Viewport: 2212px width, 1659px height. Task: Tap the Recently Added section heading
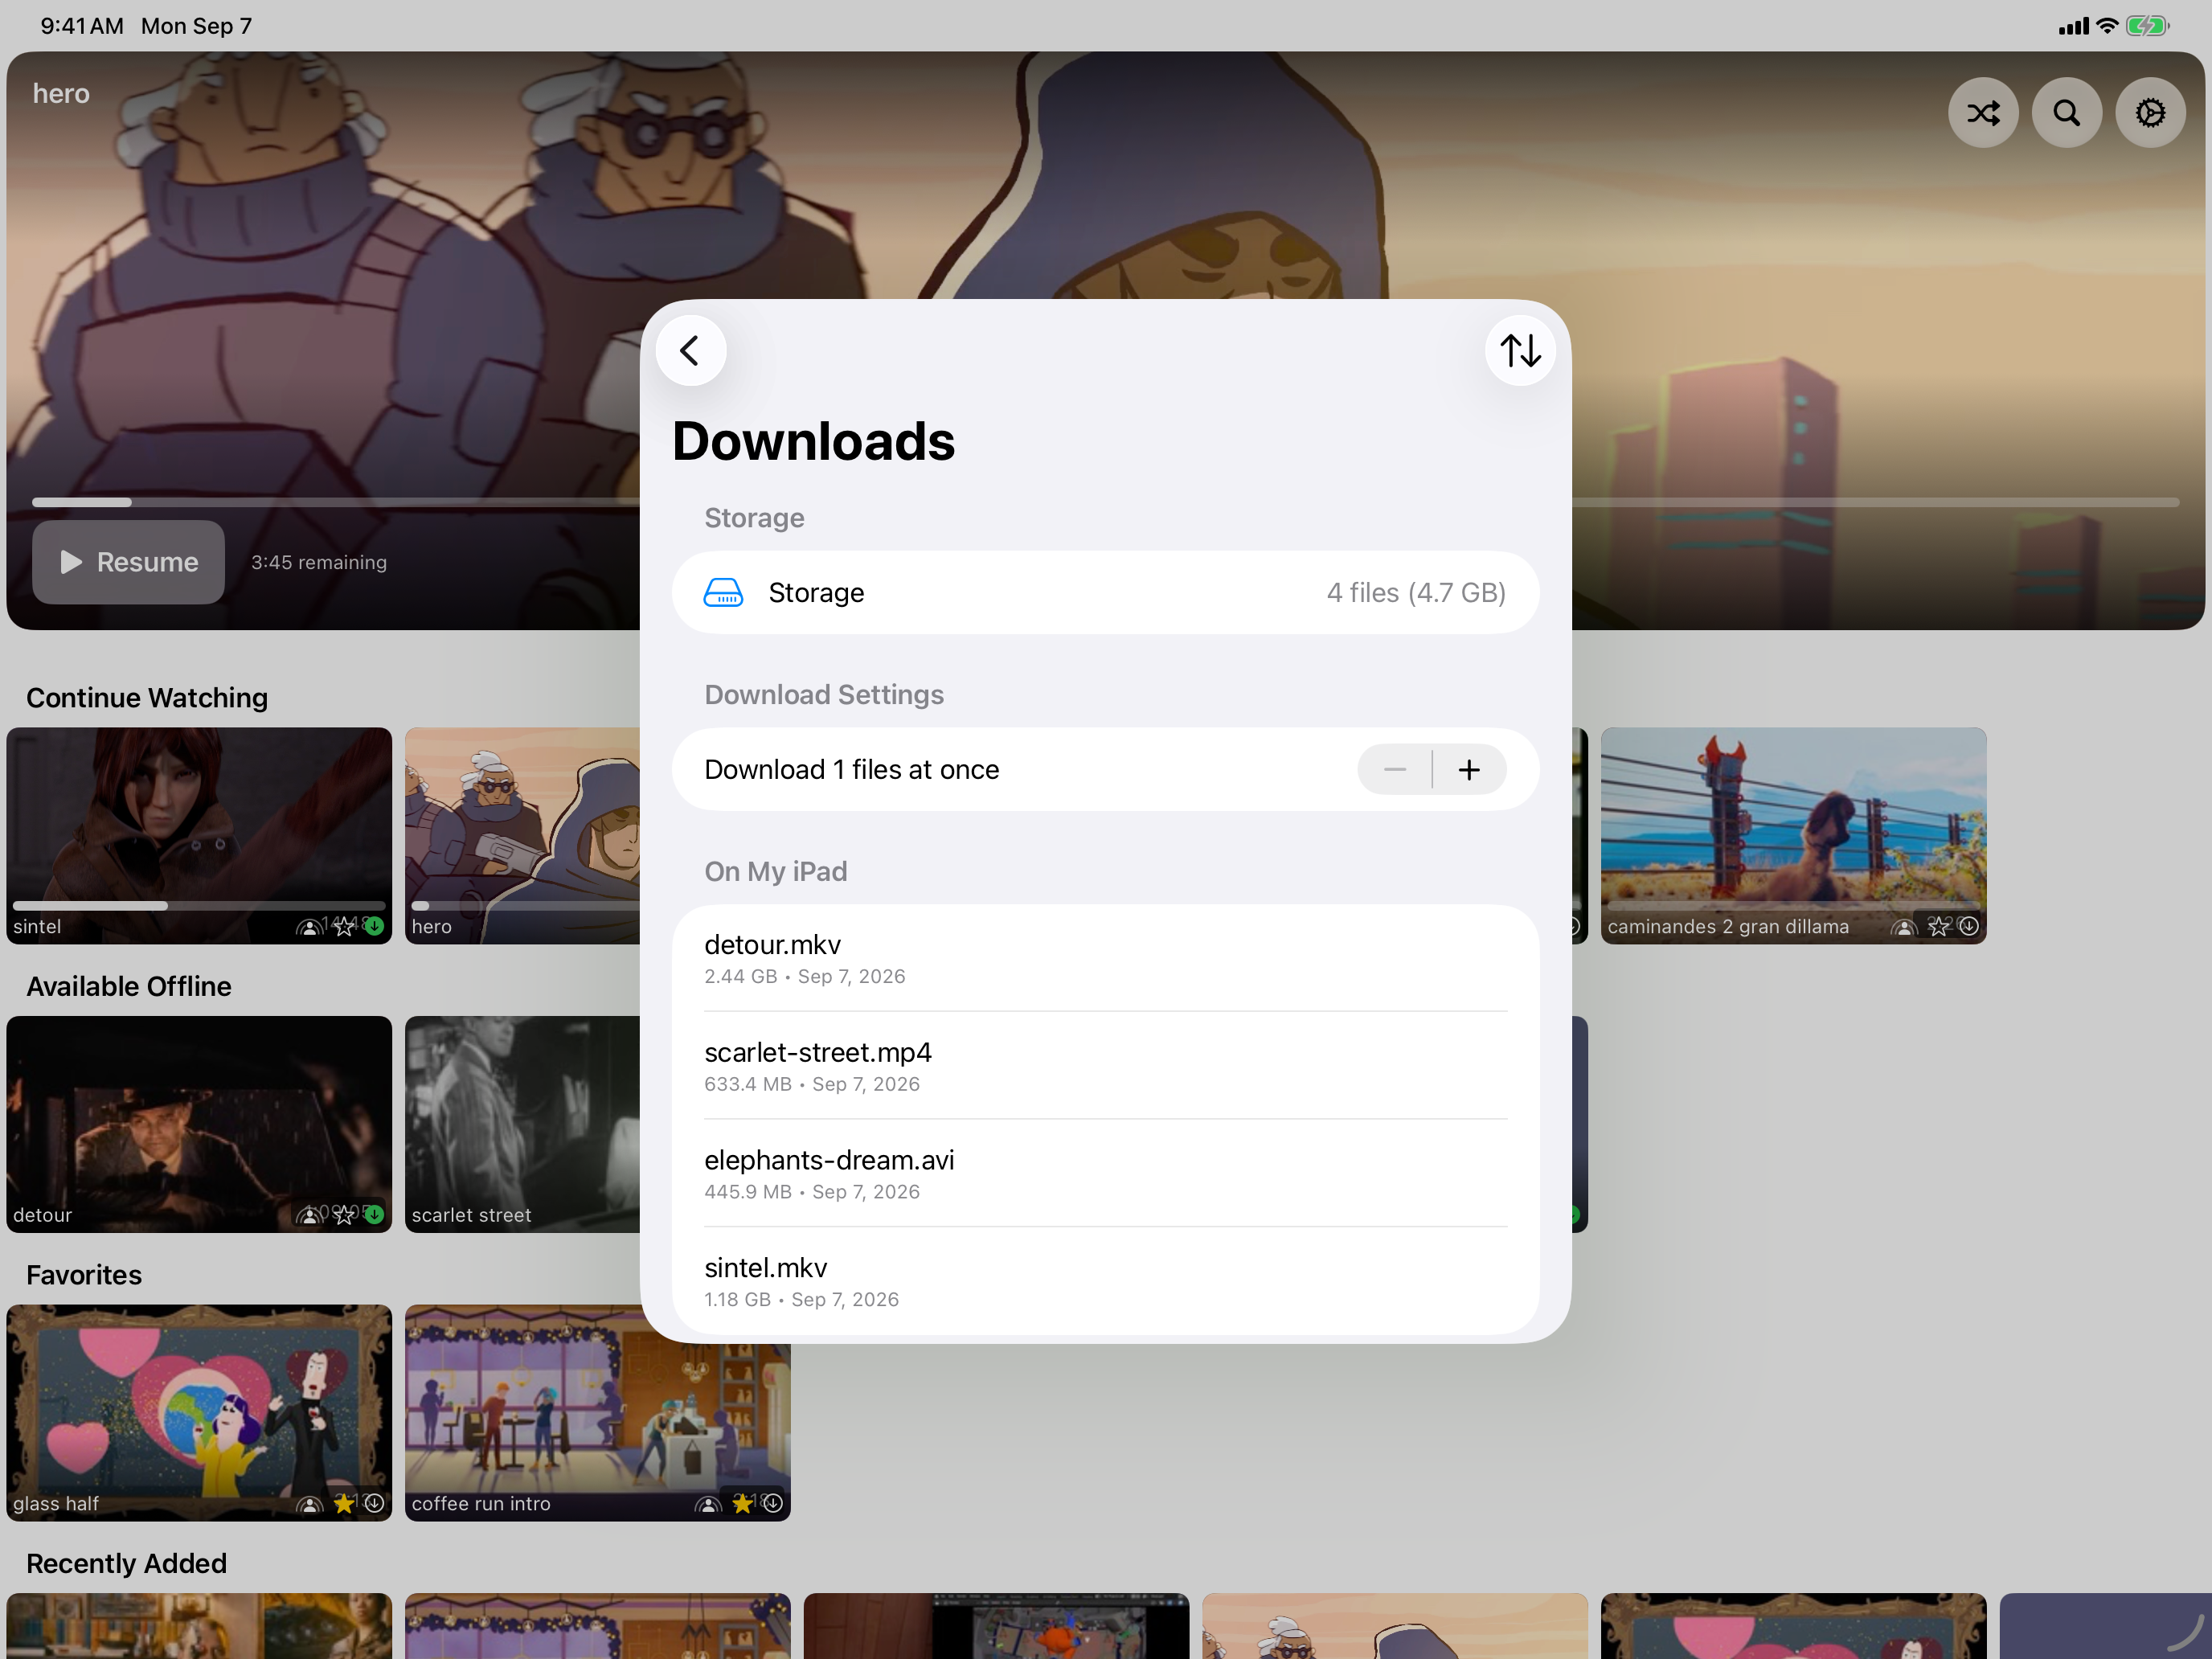pos(127,1564)
